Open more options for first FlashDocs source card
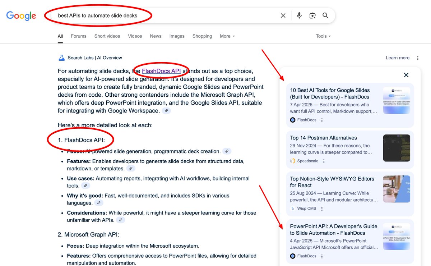 (x=322, y=120)
